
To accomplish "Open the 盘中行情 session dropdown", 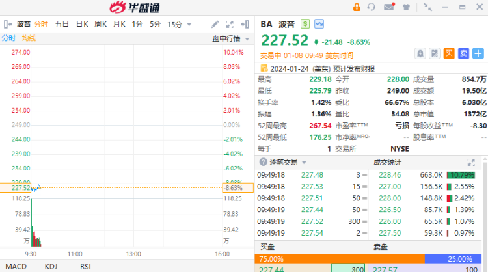I will (230, 39).
